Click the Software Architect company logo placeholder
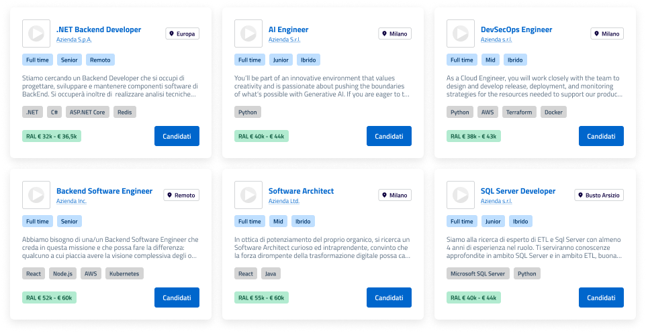Viewport: 646px width, 333px height. point(248,195)
